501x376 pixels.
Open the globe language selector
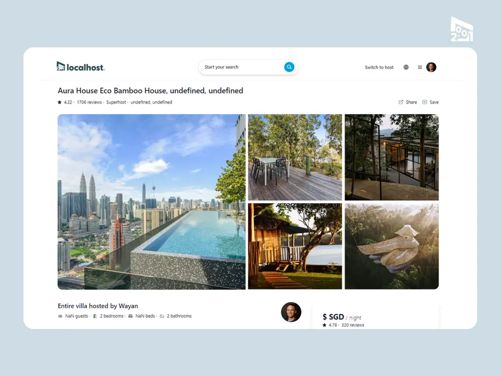[x=406, y=67]
